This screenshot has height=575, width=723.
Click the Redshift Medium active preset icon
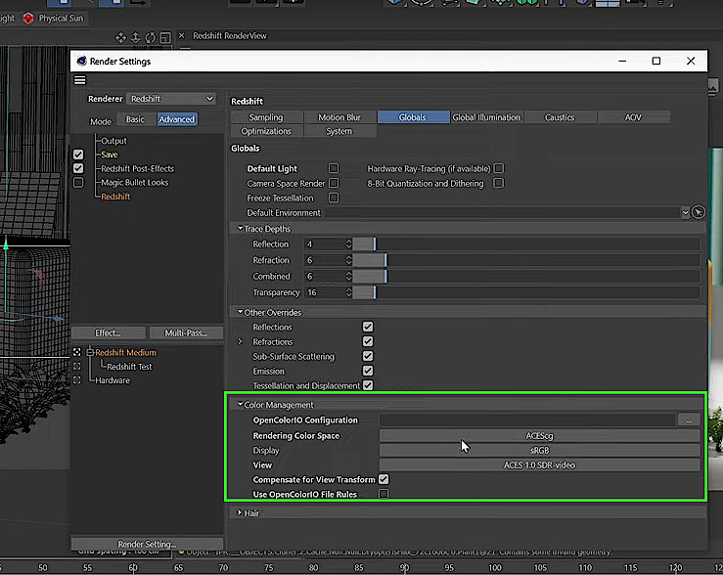pos(78,353)
